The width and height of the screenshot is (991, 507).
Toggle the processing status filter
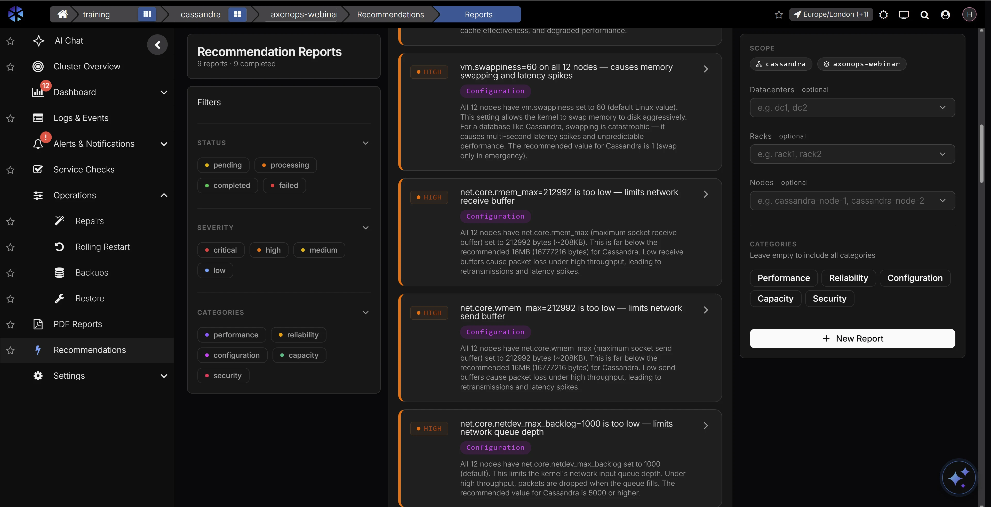tap(285, 165)
